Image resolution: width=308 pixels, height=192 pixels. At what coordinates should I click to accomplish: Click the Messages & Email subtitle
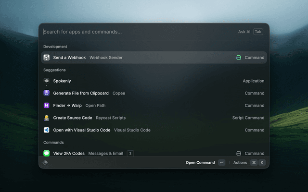(106, 154)
